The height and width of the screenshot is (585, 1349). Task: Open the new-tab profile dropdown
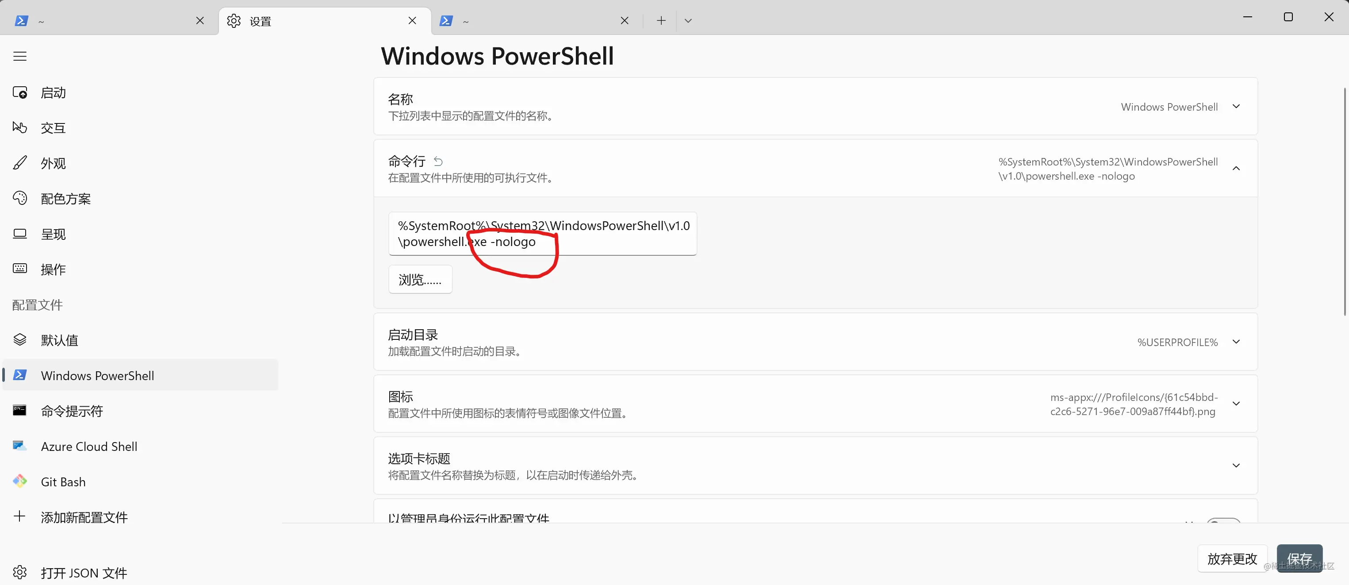tap(688, 20)
